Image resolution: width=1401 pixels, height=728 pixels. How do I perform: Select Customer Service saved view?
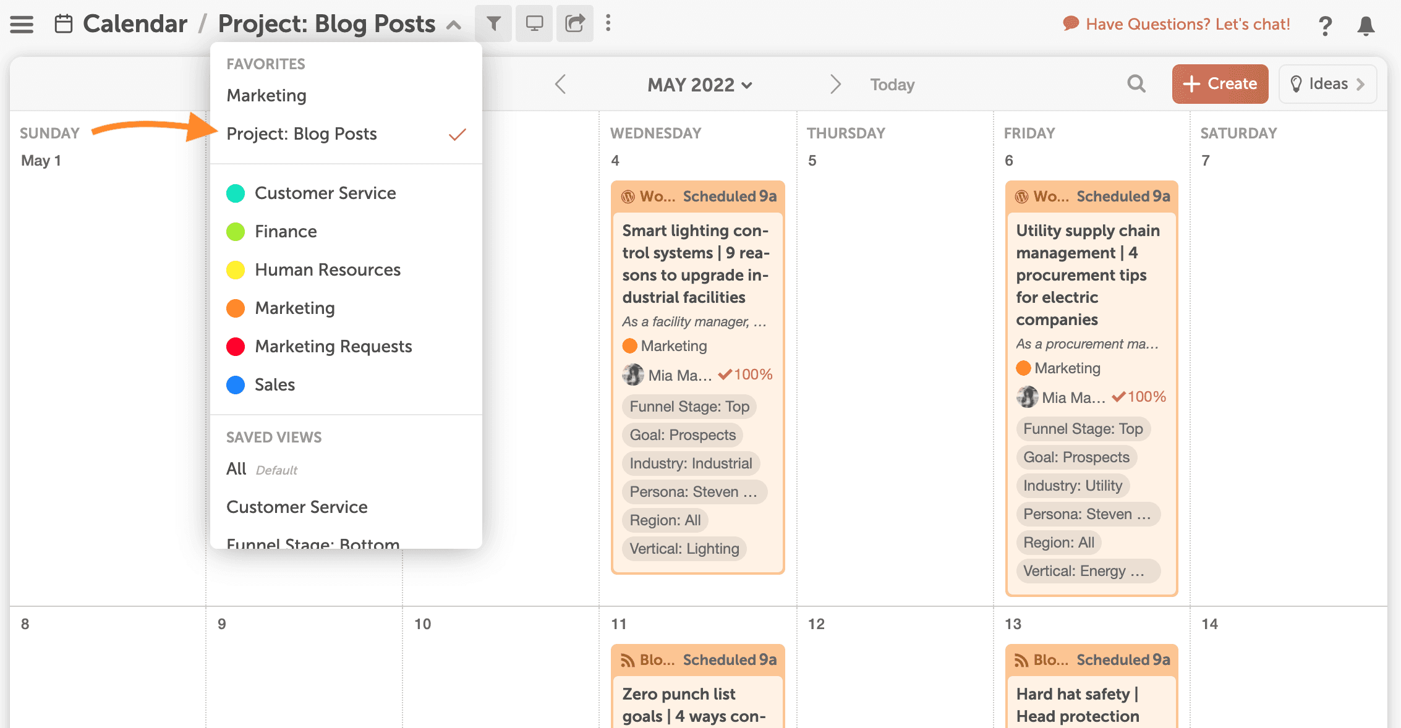(x=297, y=507)
